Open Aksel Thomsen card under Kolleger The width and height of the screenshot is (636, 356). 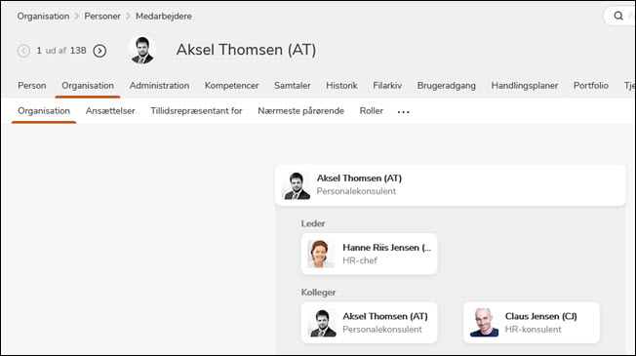(369, 323)
